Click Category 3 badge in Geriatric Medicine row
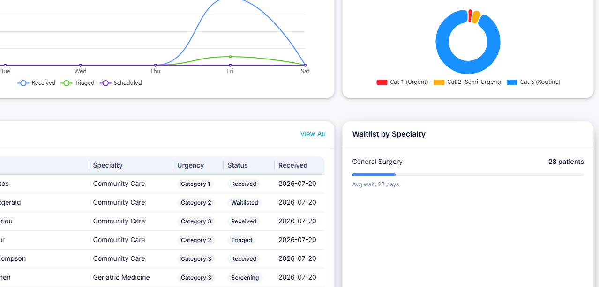This screenshot has width=599, height=287. pos(196,278)
